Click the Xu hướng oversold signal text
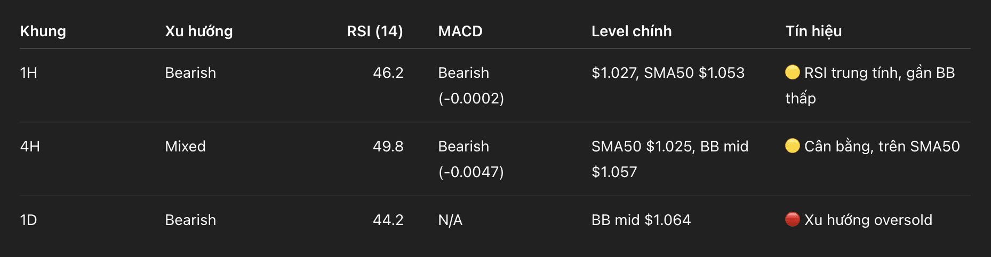Viewport: 991px width, 257px height. (868, 220)
